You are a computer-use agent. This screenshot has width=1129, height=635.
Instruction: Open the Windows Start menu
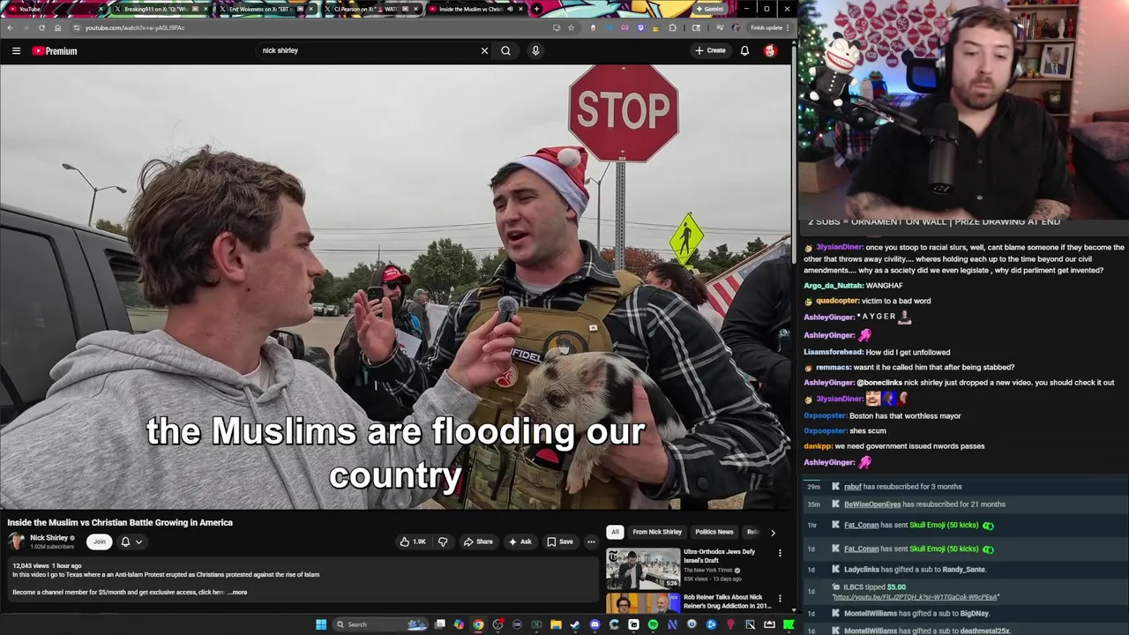321,624
